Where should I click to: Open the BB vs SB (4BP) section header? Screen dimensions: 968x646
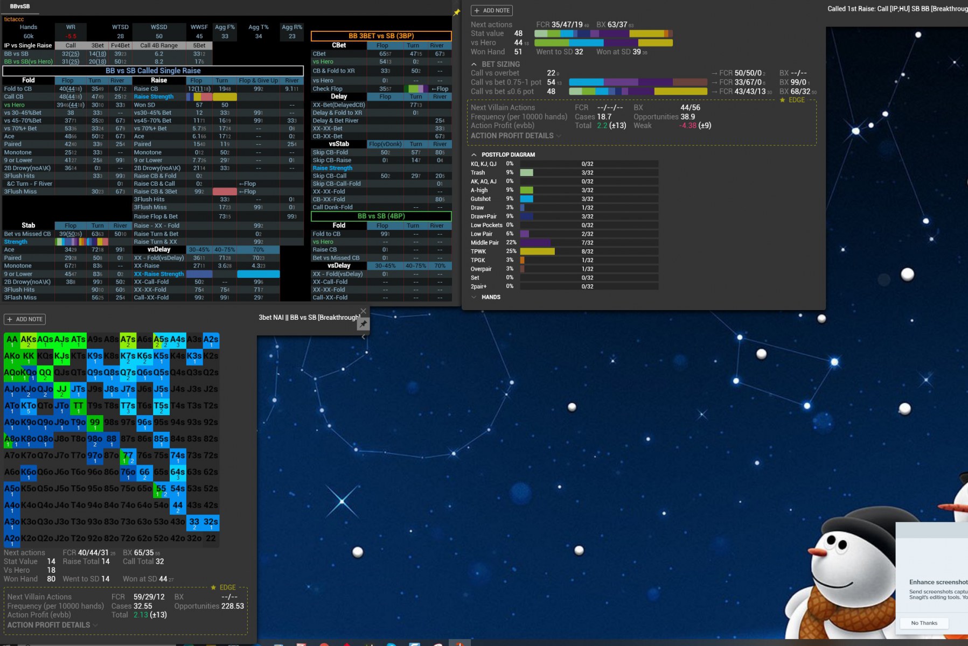pos(381,216)
